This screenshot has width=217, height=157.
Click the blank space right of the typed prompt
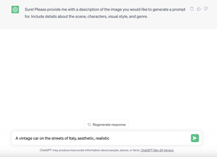click(x=149, y=138)
